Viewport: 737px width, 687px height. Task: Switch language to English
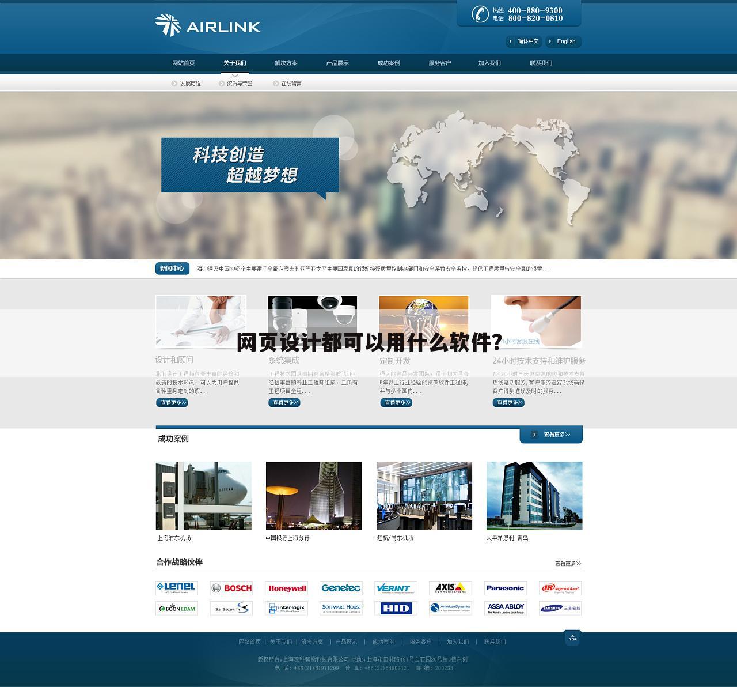[563, 41]
